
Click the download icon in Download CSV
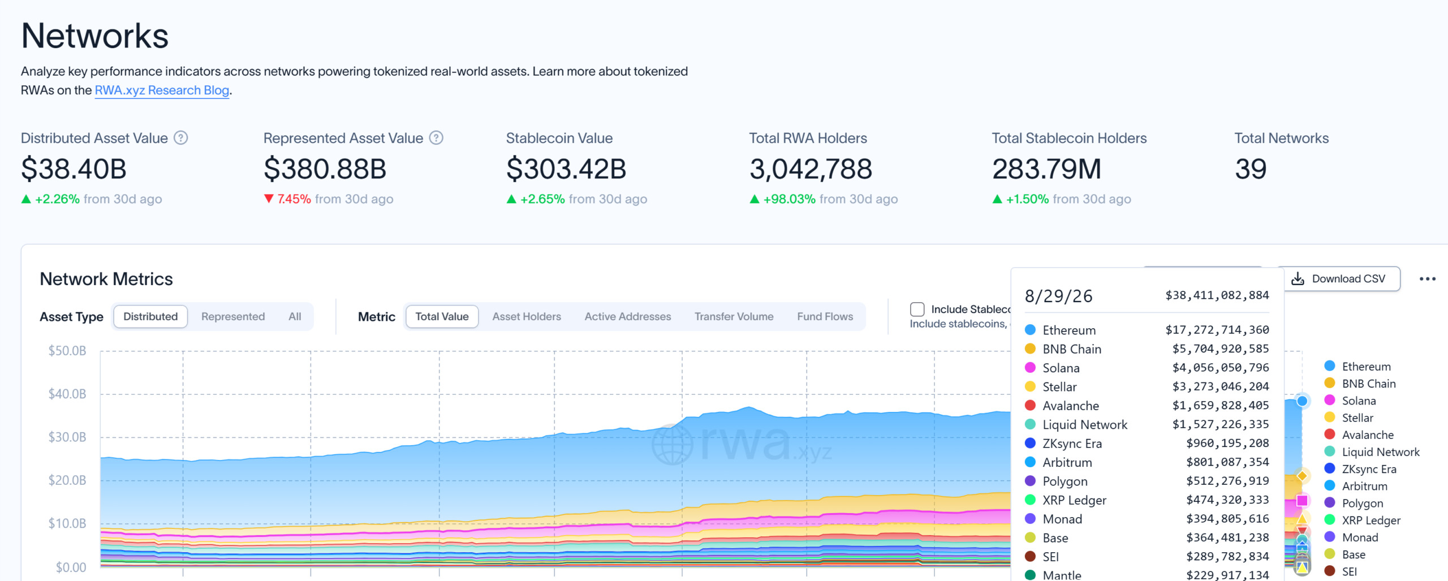(1298, 279)
